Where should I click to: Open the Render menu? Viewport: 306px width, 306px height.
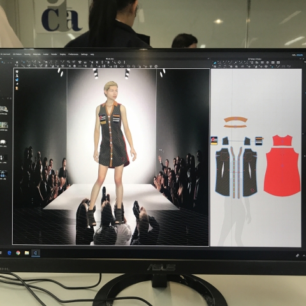point(54,54)
